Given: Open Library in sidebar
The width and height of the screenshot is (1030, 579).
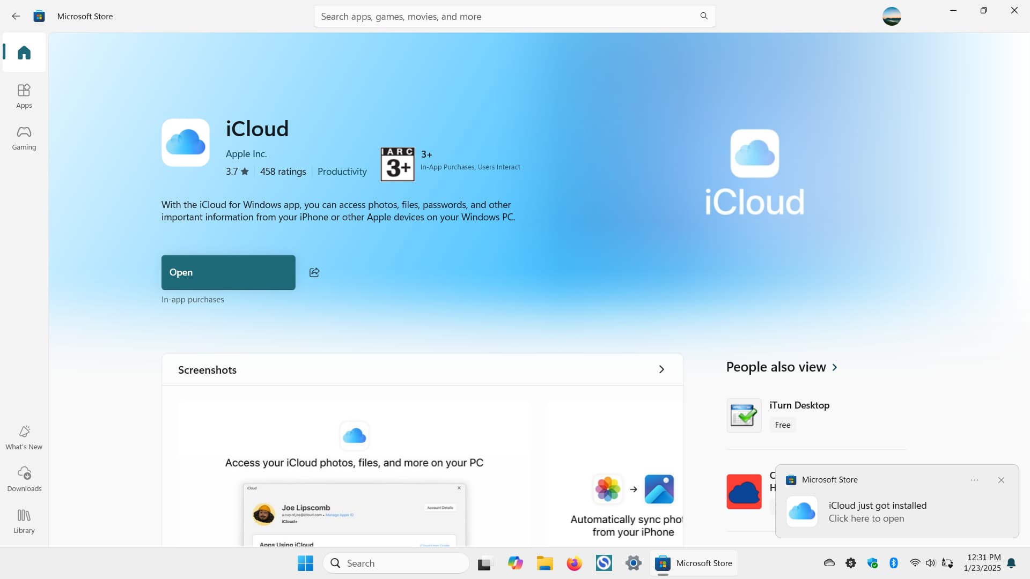Looking at the screenshot, I should pyautogui.click(x=24, y=521).
